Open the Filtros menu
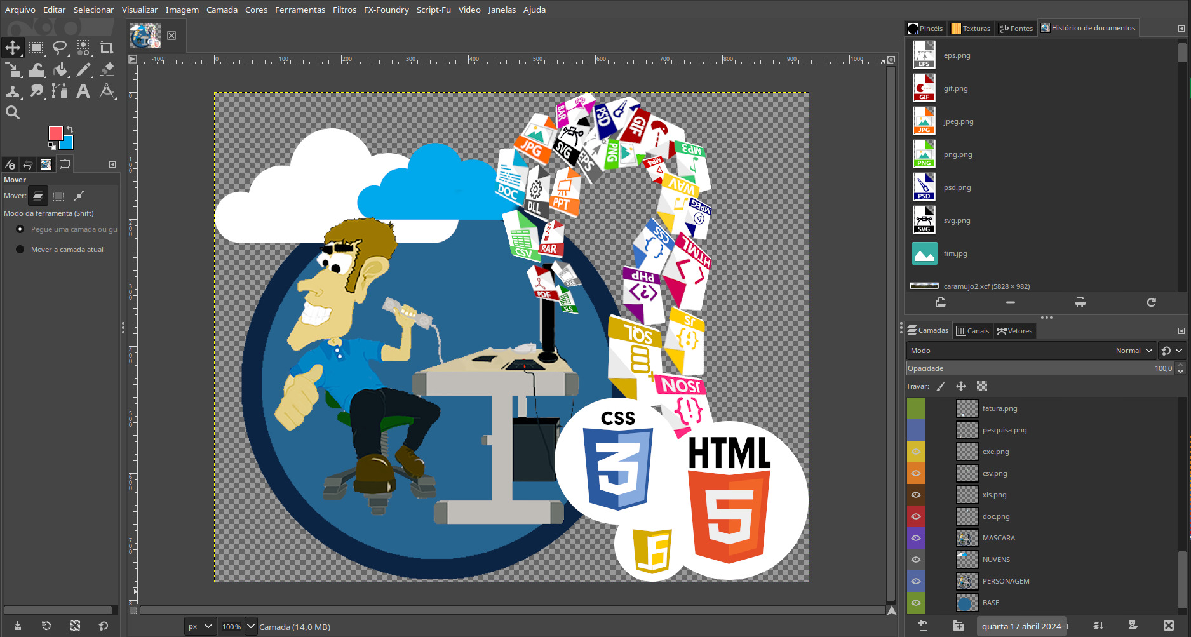 click(344, 10)
